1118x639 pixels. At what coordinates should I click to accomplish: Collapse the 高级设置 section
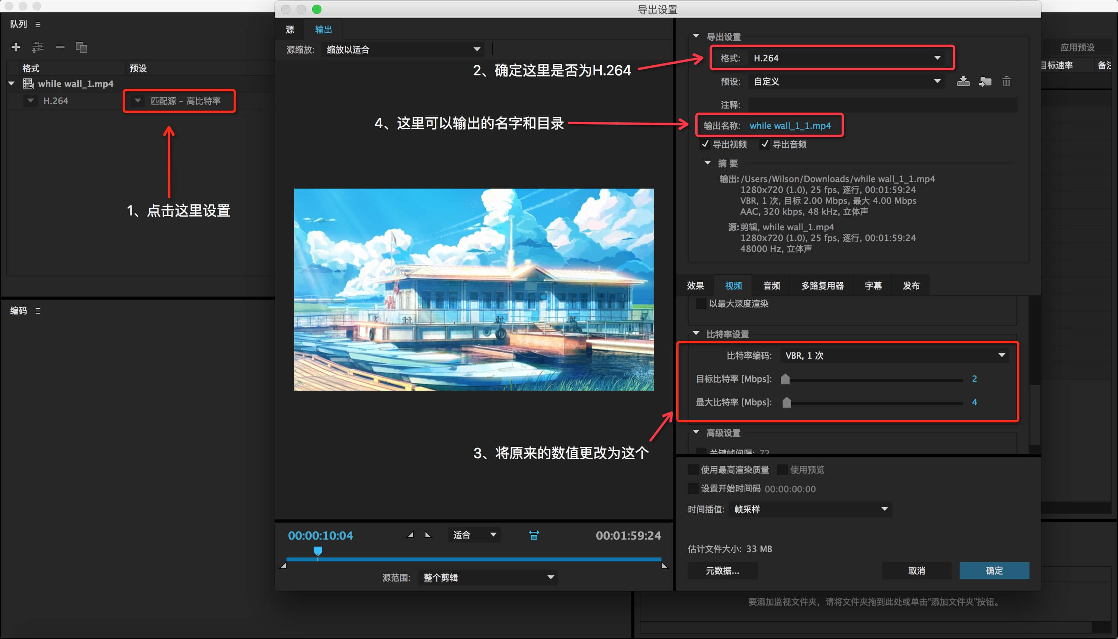tap(696, 432)
